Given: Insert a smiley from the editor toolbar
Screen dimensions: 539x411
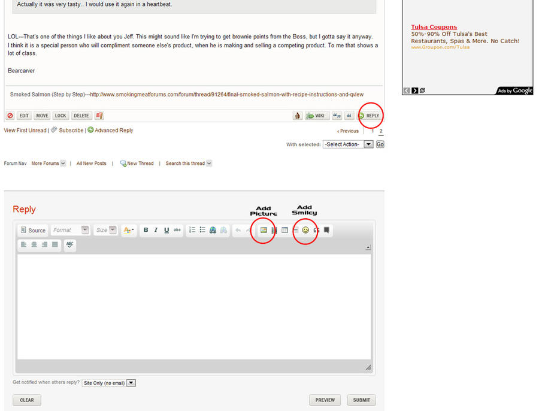Looking at the screenshot, I should click(305, 230).
